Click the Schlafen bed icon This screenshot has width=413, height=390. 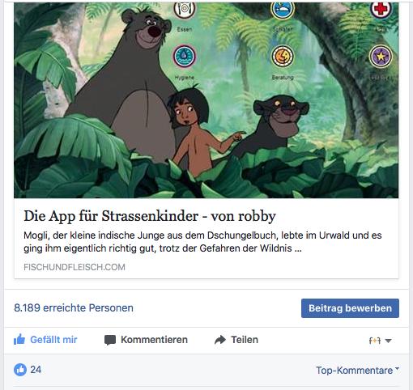283,10
